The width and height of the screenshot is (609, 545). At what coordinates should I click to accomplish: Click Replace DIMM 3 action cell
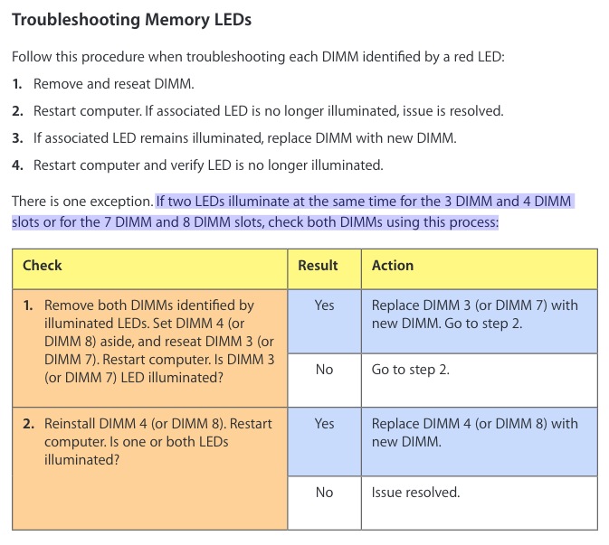pos(480,322)
